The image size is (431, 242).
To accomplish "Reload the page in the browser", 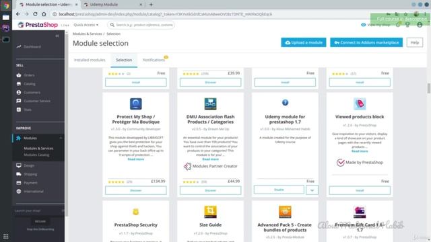I will pos(35,14).
